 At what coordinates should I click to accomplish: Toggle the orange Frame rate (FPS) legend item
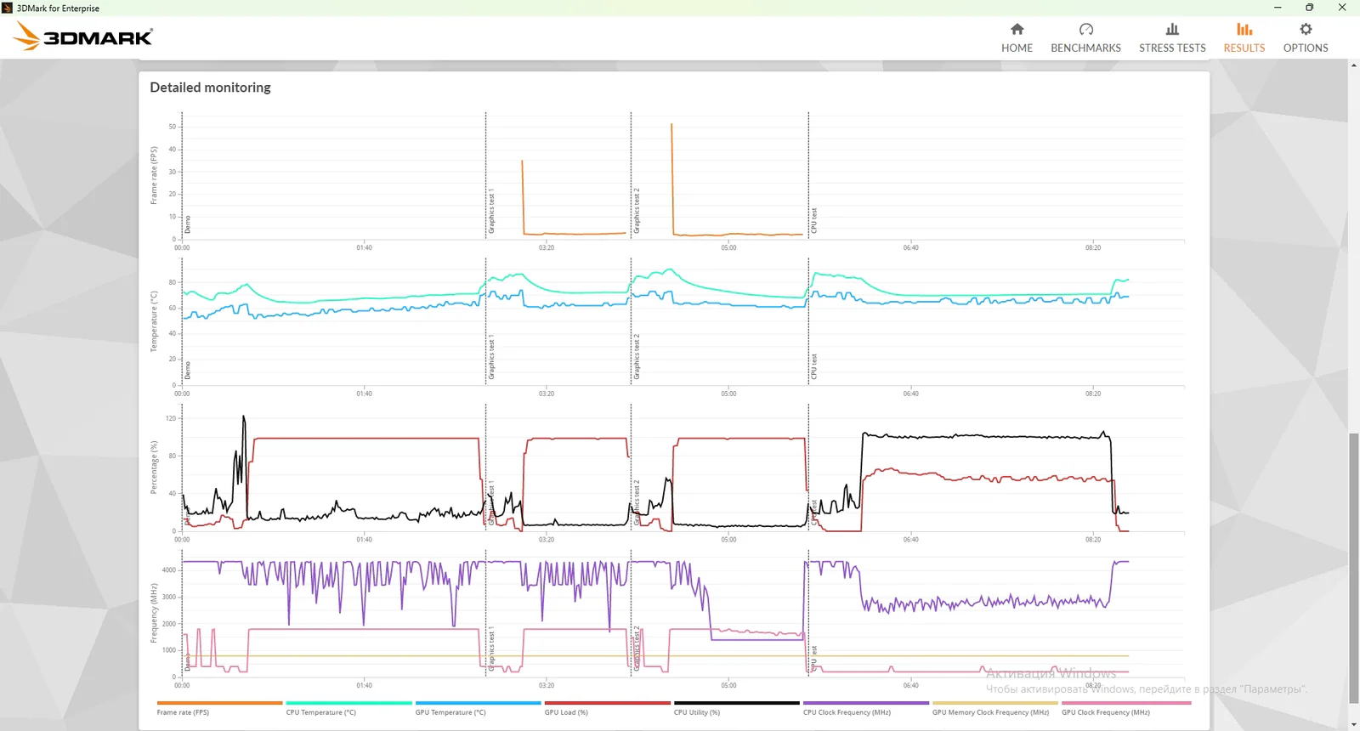pos(219,708)
